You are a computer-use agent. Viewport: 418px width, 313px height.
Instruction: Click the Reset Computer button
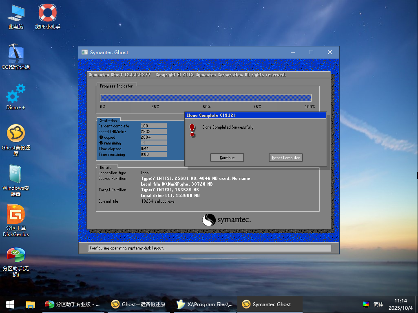click(x=286, y=158)
